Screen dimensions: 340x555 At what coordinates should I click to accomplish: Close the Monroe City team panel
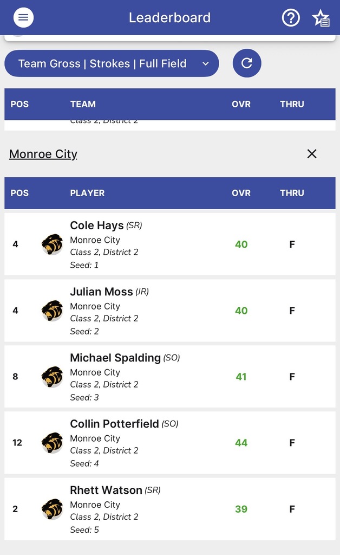[x=312, y=154]
